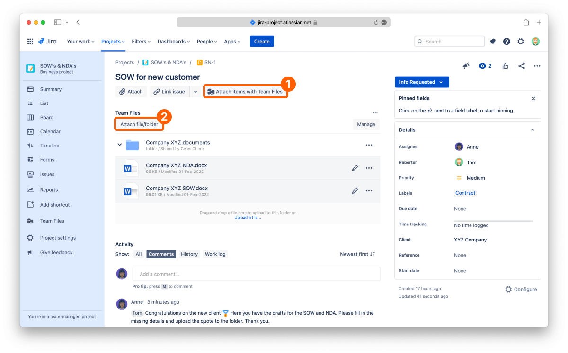
Task: Reload the page in the address bar
Action: pos(376,22)
